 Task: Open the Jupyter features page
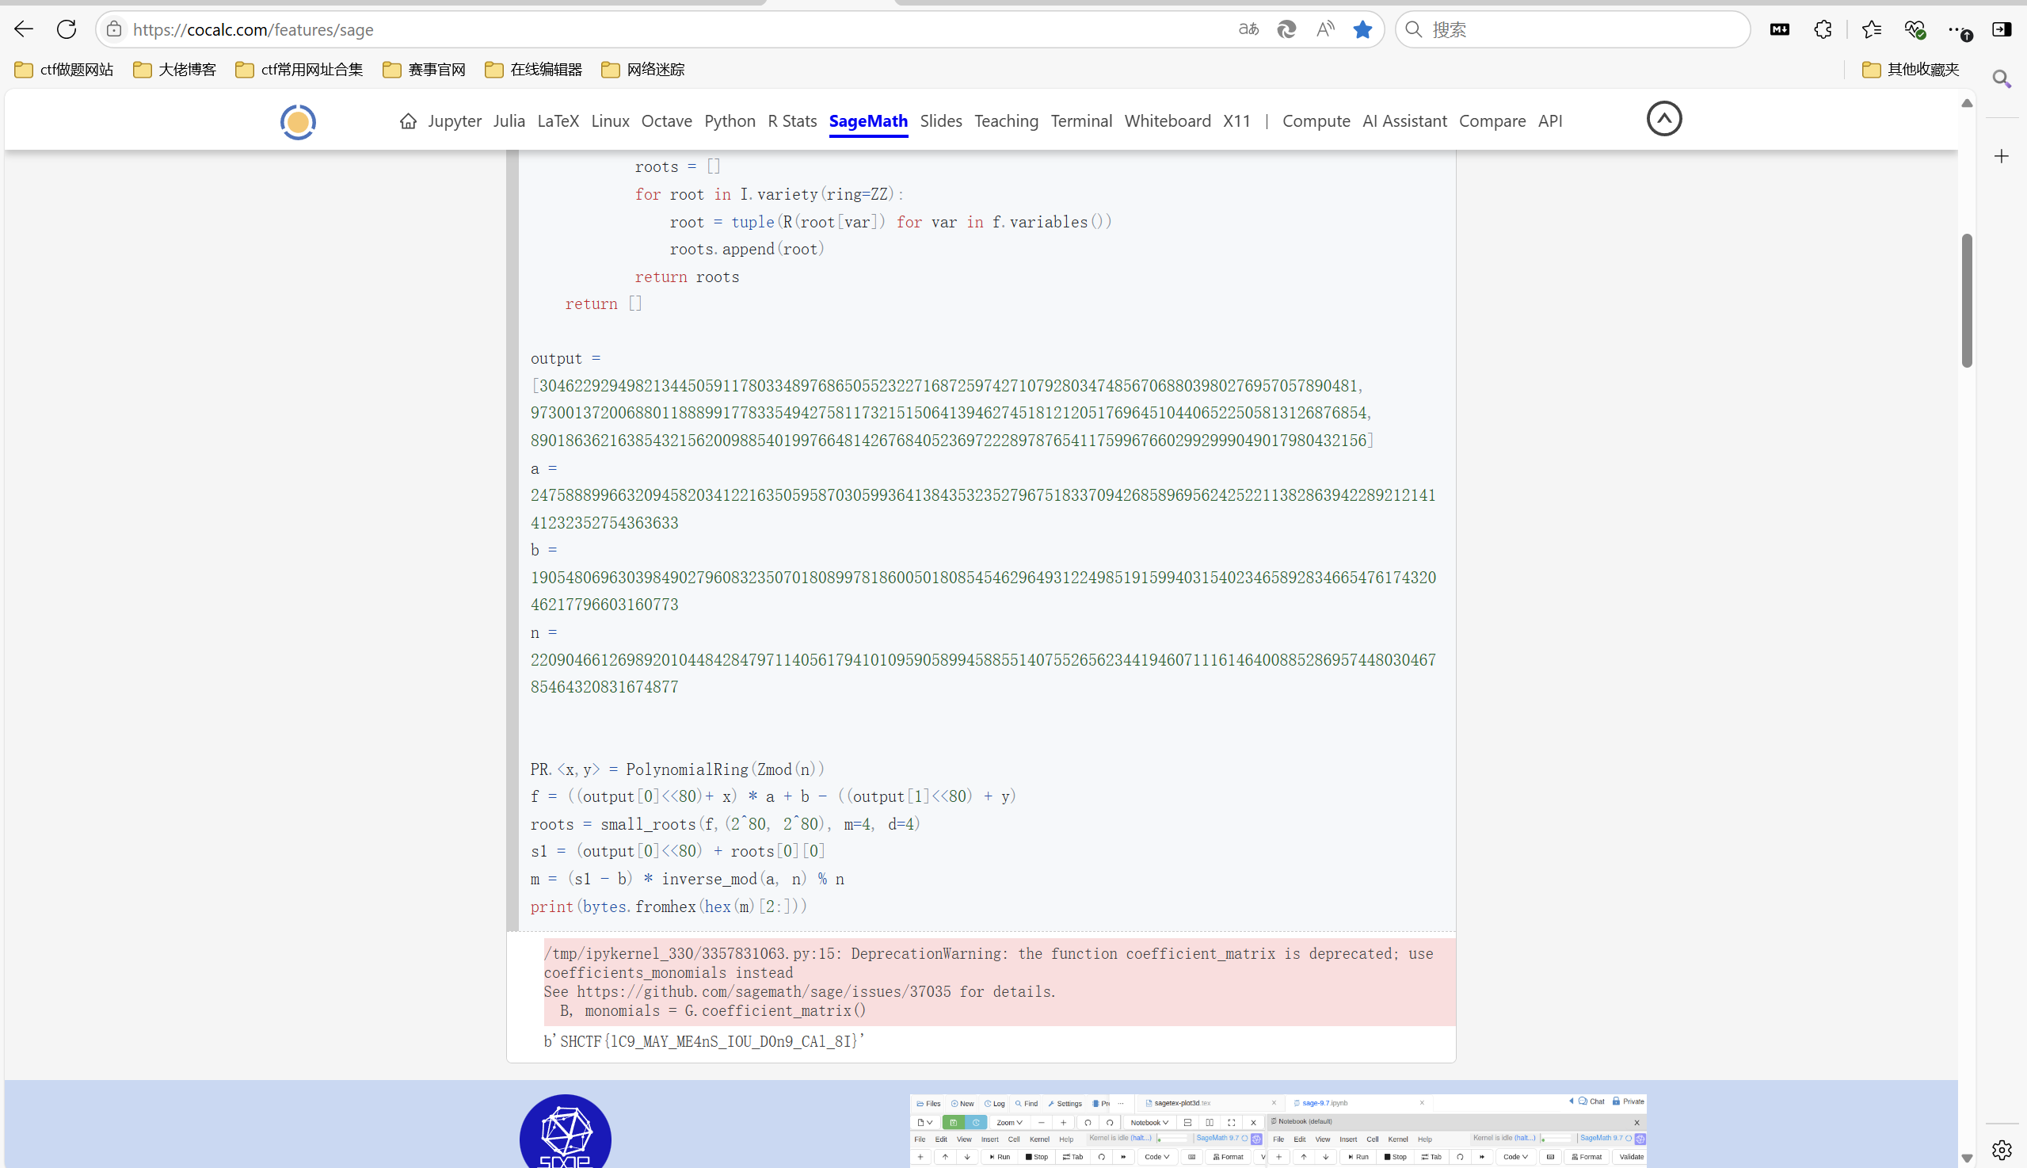pyautogui.click(x=455, y=121)
